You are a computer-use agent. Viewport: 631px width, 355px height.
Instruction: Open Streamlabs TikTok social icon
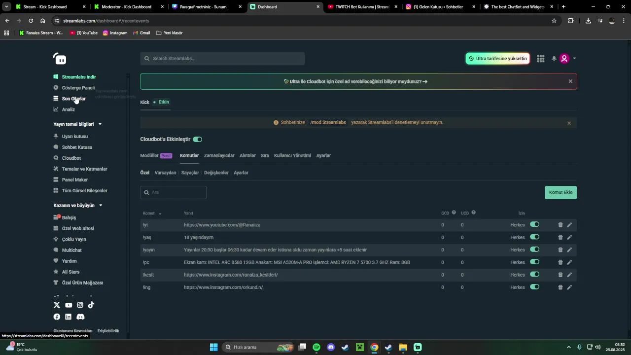[x=91, y=305]
